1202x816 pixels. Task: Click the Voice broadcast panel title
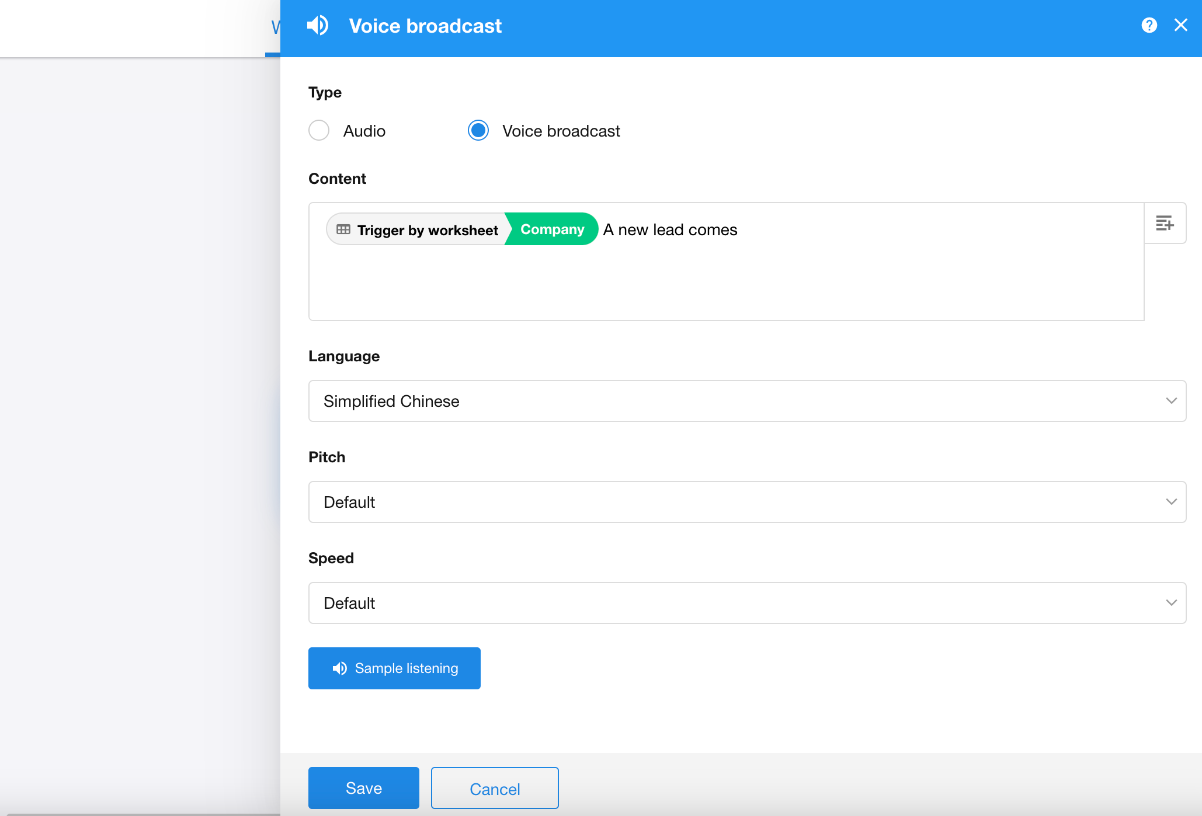pyautogui.click(x=425, y=26)
